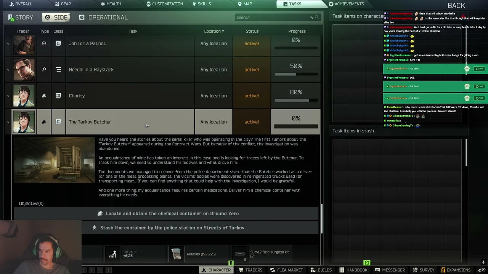This screenshot has height=274, width=488.
Task: Show Story tasks
Action: 21,18
